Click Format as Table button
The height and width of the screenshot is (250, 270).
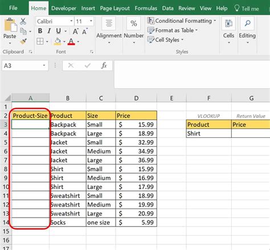[173, 30]
